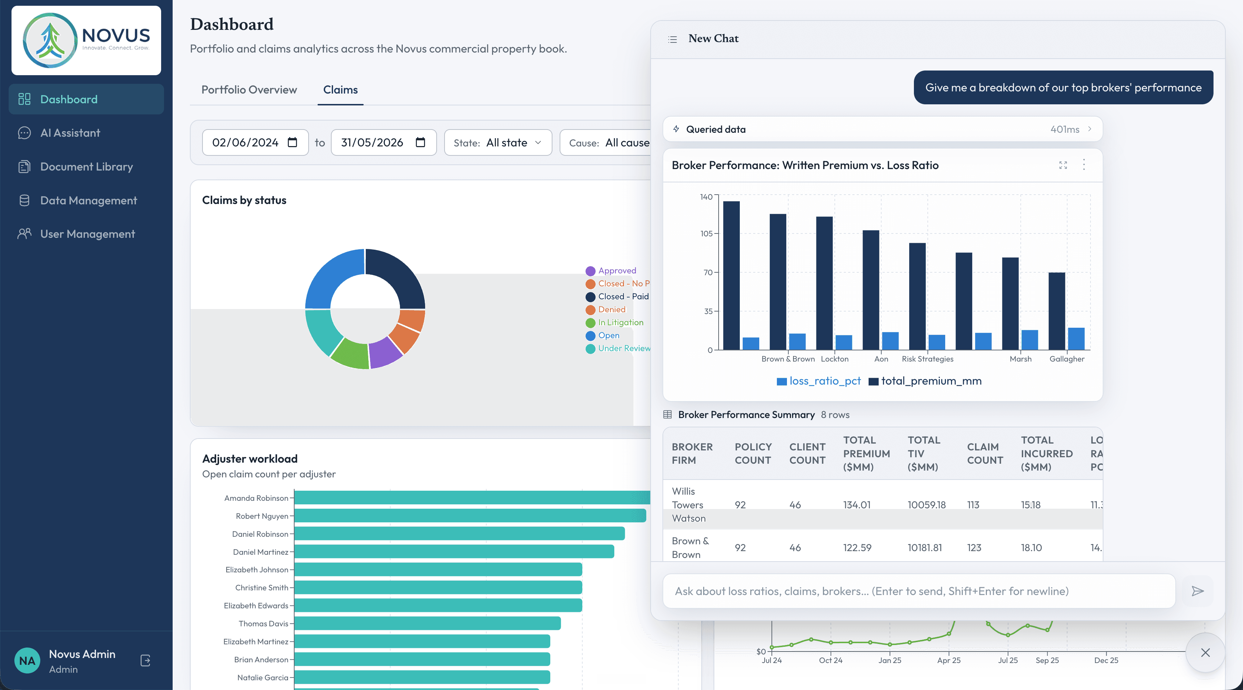
Task: Open AI Assistant from sidebar
Action: click(86, 133)
